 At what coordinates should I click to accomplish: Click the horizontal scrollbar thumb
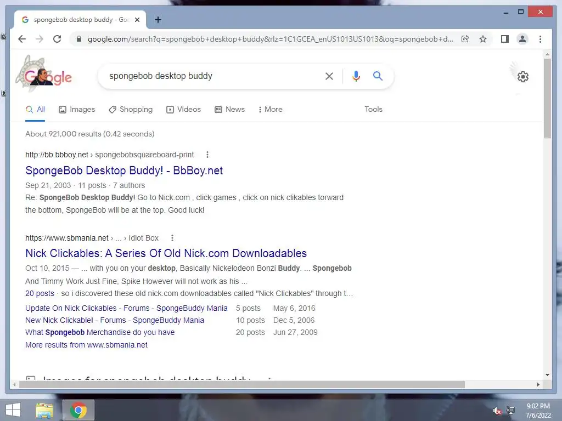(x=242, y=385)
